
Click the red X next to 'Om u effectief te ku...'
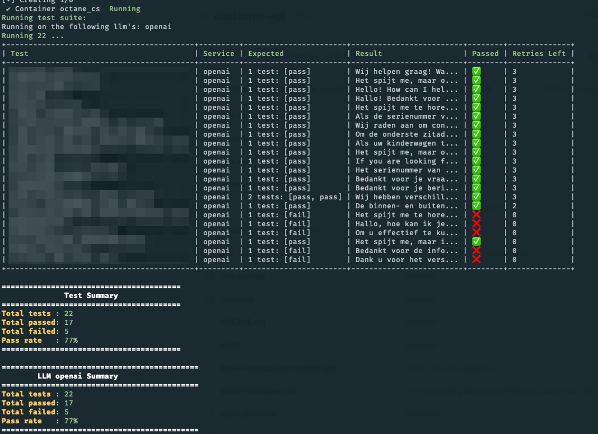[476, 233]
